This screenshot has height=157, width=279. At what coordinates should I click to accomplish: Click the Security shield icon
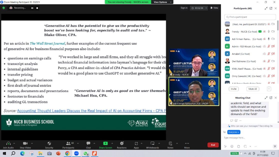click(x=49, y=143)
